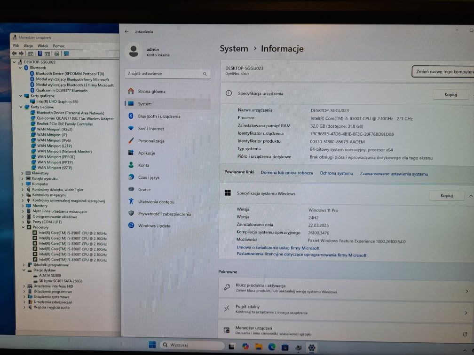Click Kopiuj for Specyfikacja systemu Windows
474x355 pixels.
pos(447,196)
